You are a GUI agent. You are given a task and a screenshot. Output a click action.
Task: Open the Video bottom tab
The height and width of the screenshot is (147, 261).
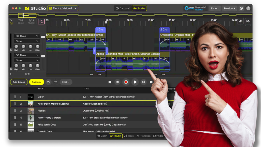pos(158,136)
